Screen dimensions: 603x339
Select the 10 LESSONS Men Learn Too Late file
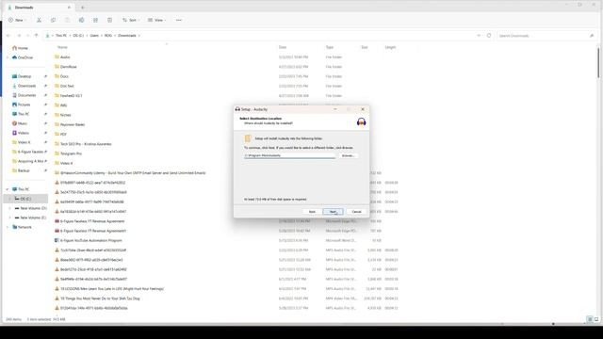111,289
